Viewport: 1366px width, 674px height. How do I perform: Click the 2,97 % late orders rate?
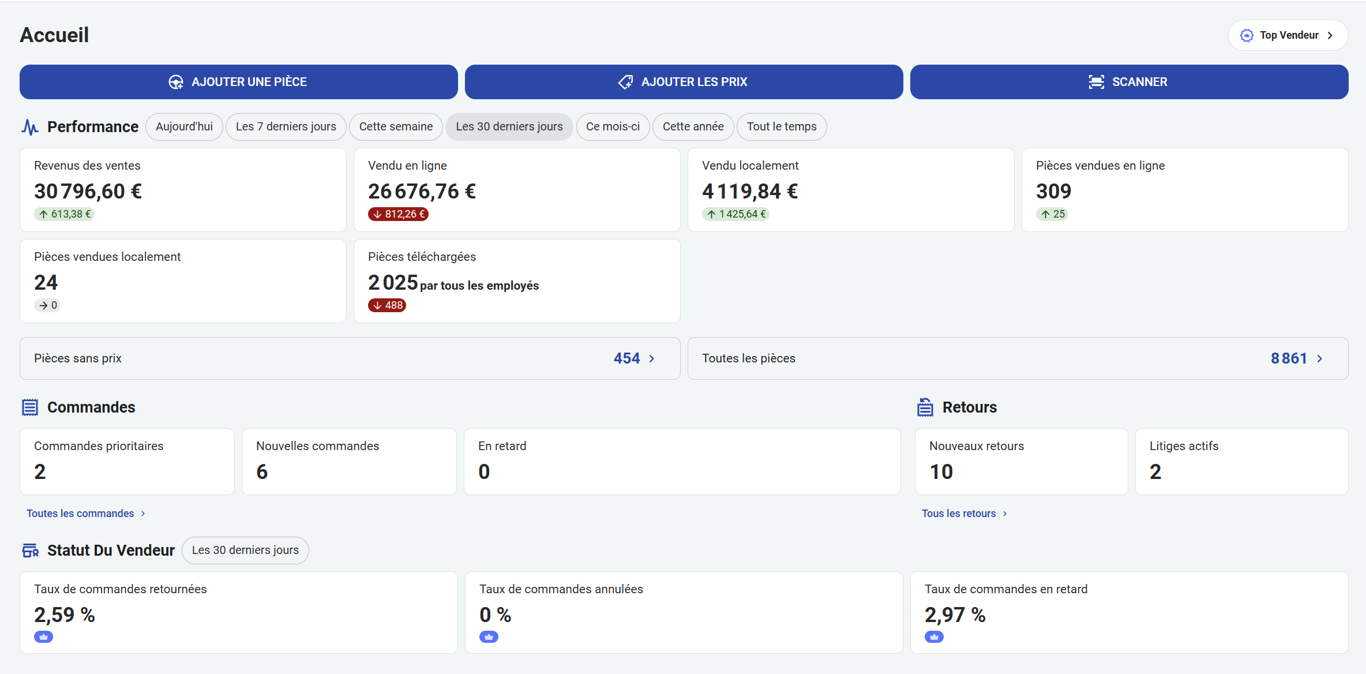955,615
